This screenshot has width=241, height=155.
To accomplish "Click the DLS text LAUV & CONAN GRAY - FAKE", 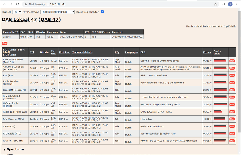I will tap(156, 112).
